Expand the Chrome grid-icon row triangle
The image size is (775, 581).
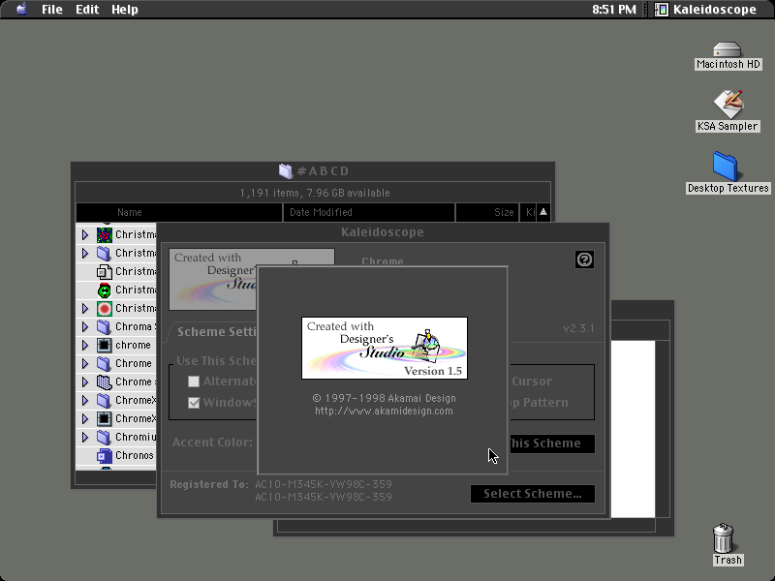tap(85, 382)
